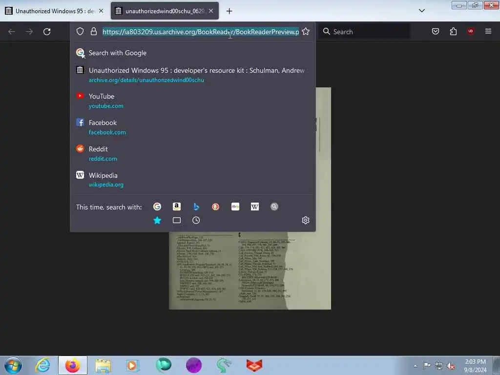Switch to Unauthorized Windows 95 tab
500x375 pixels.
(55, 11)
